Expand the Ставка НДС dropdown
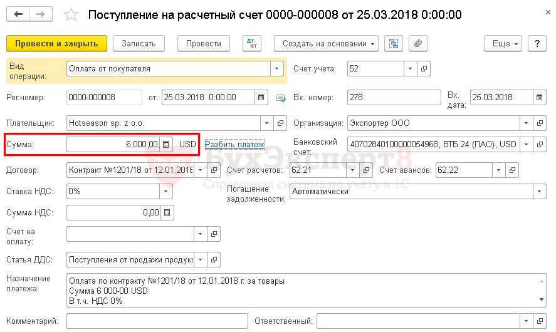Screen dimensions: 556x332 pos(165,191)
